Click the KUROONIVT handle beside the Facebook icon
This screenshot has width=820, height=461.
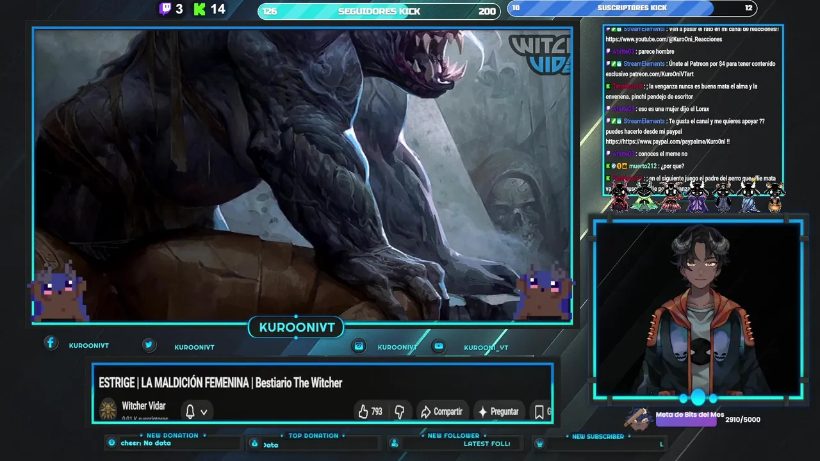(x=89, y=346)
